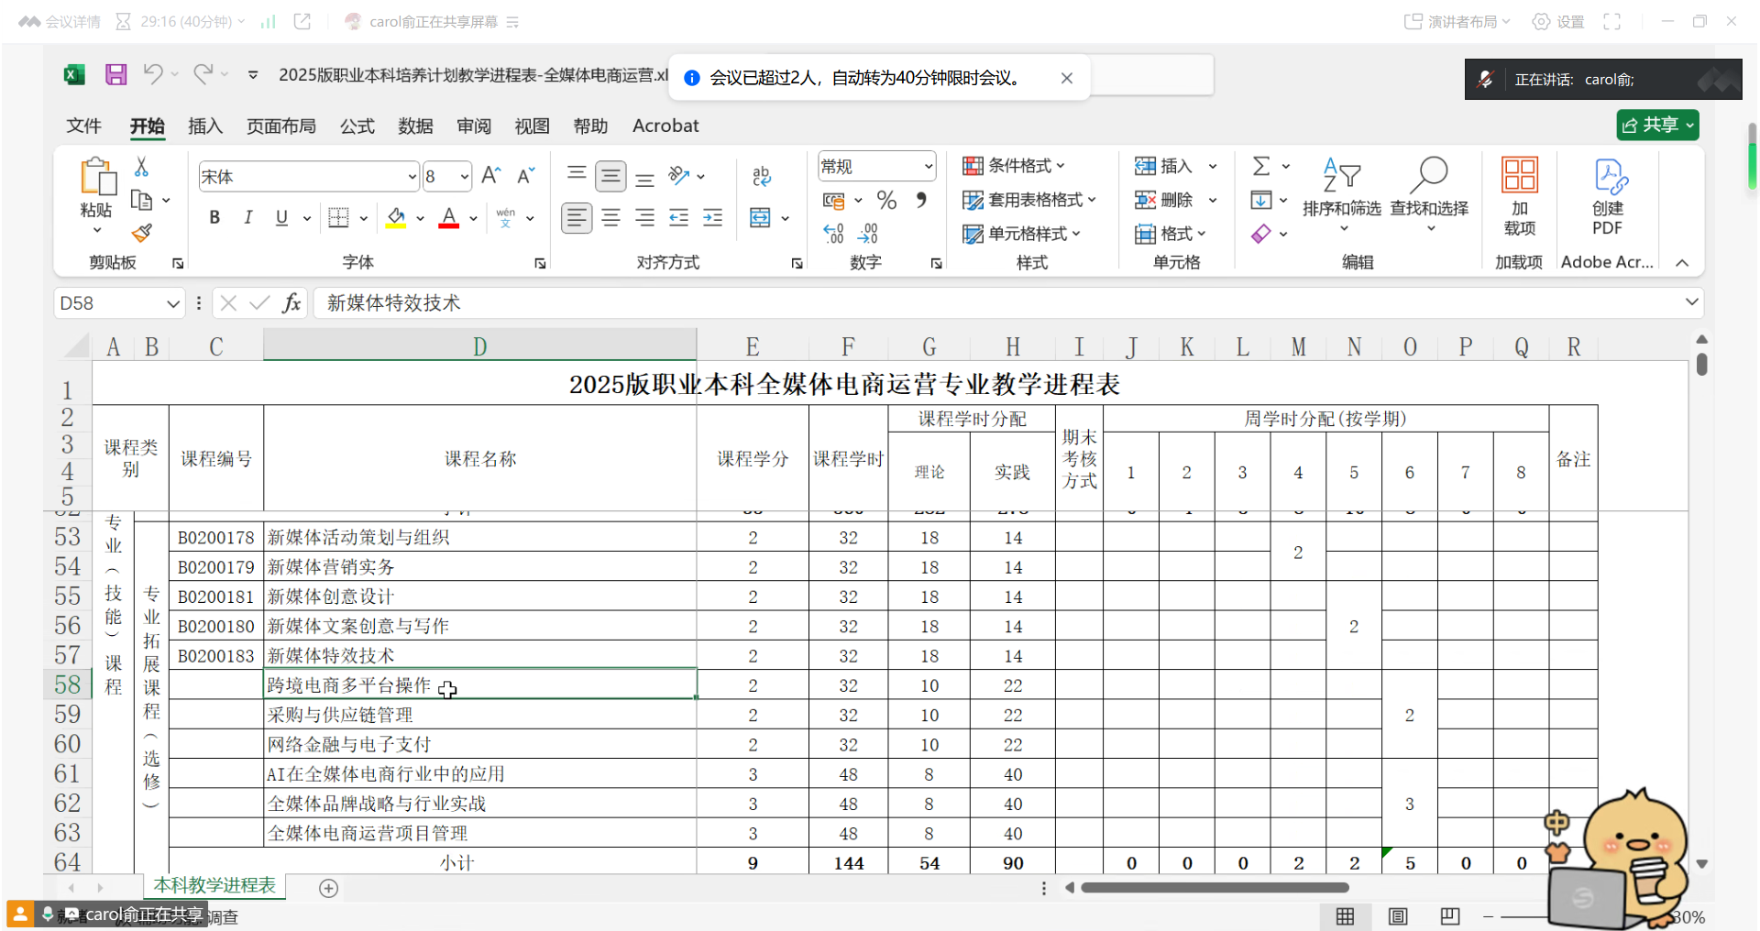
Task: Toggle Italic formatting
Action: [x=247, y=218]
